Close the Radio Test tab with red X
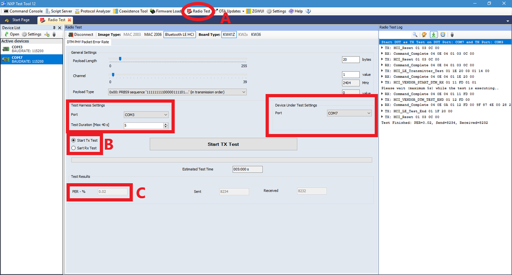 pos(69,20)
